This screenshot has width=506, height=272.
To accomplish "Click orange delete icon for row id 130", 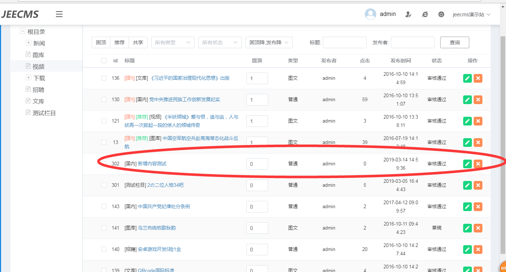I will (478, 100).
